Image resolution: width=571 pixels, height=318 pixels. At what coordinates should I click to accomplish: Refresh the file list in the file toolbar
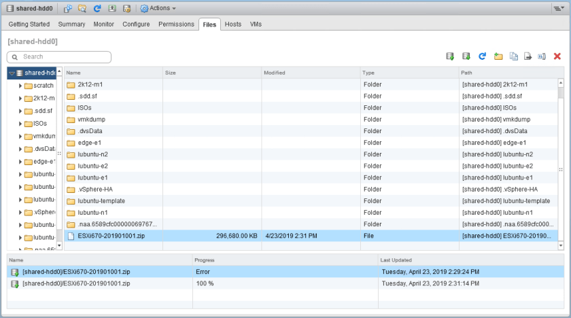[483, 56]
